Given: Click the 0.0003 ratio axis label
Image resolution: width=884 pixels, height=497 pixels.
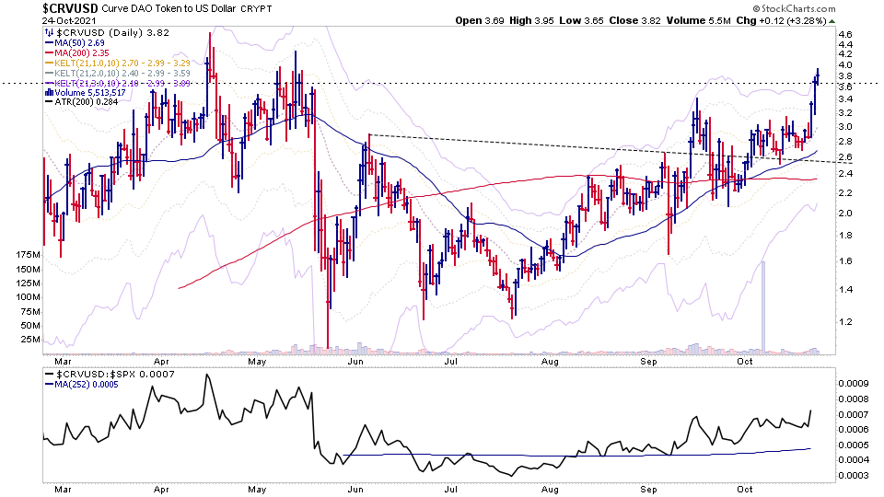Looking at the screenshot, I should 853,476.
